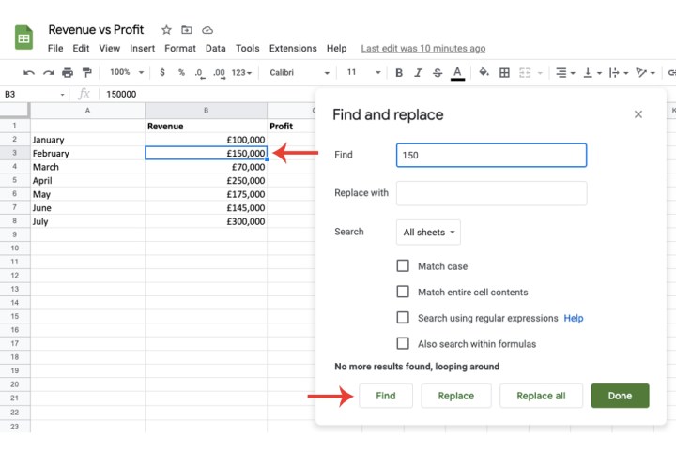Redo the last action
Image resolution: width=676 pixels, height=450 pixels.
tap(48, 73)
